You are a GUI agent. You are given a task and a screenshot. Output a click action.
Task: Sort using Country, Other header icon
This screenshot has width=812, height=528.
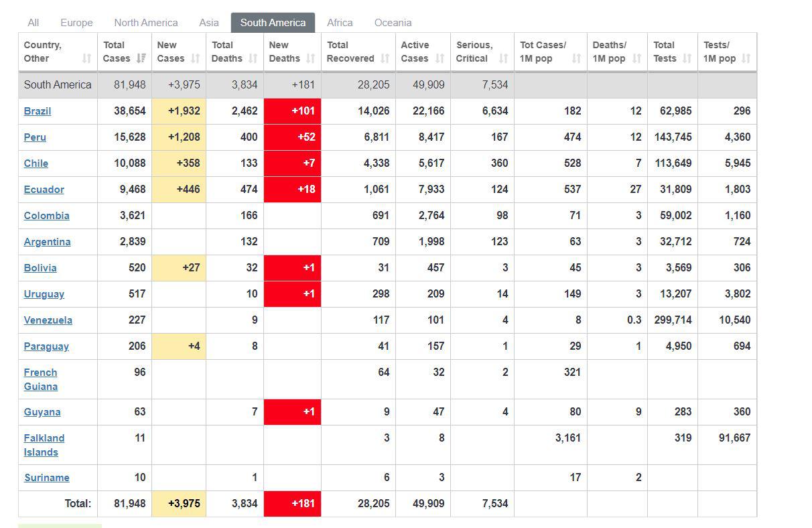86,59
